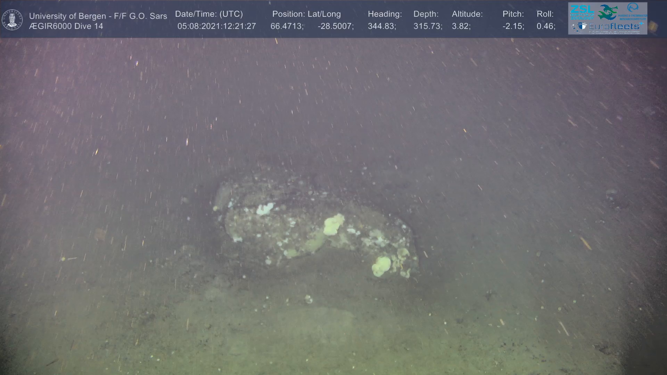Click the Date/Time (UTC) header label
This screenshot has height=375, width=667.
(209, 14)
